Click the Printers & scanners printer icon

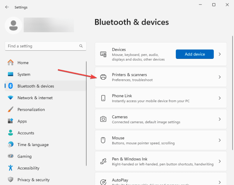tap(103, 77)
